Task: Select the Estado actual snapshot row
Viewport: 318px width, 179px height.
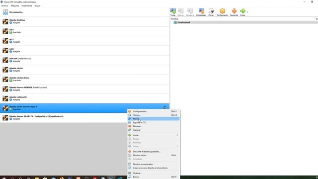Action: 244,22
